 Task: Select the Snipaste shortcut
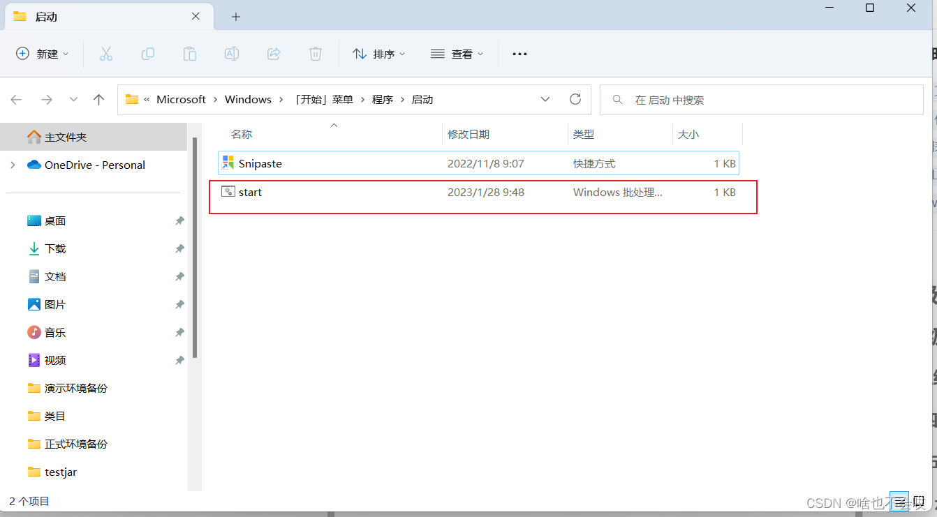260,163
